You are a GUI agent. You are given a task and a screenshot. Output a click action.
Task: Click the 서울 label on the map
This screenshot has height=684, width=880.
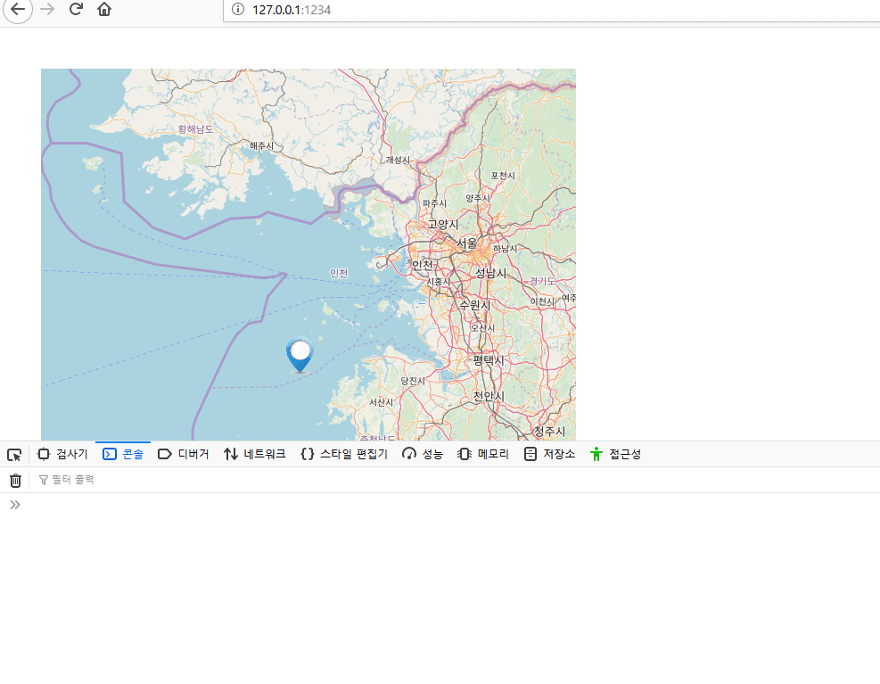coord(467,243)
